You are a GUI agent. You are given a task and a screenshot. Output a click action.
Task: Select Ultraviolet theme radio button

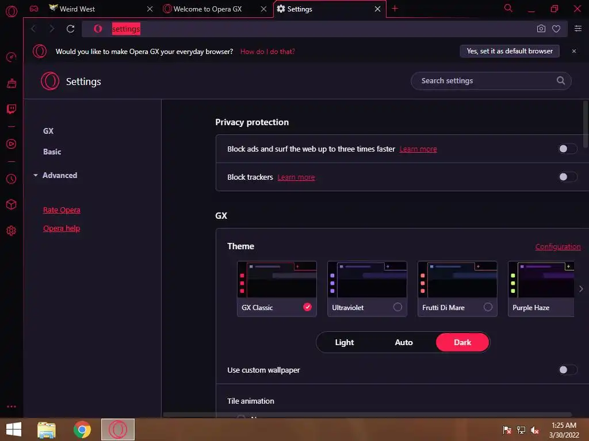pos(397,307)
